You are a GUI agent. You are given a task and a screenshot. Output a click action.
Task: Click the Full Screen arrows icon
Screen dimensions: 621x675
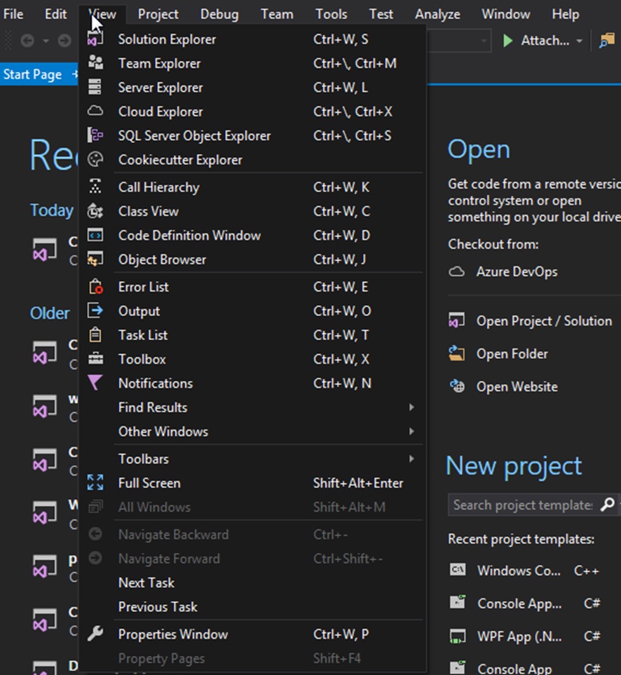(x=95, y=482)
